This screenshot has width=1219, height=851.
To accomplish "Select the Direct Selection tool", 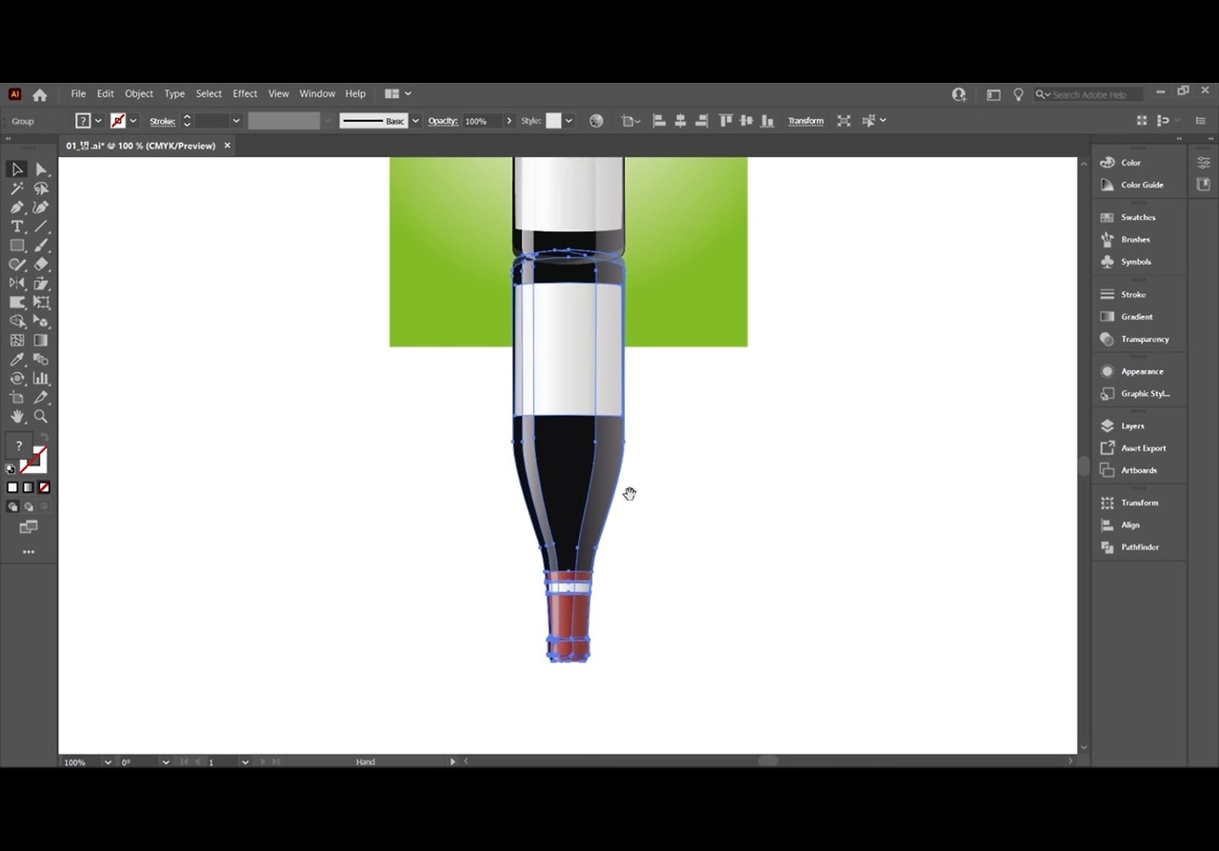I will point(41,169).
